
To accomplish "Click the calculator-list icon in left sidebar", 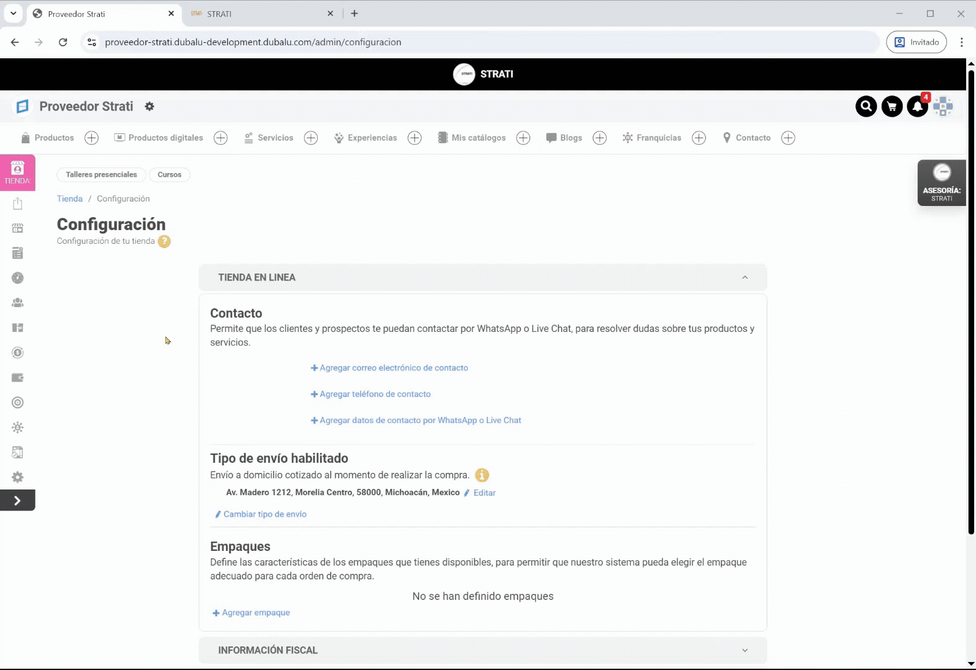I will click(x=17, y=253).
